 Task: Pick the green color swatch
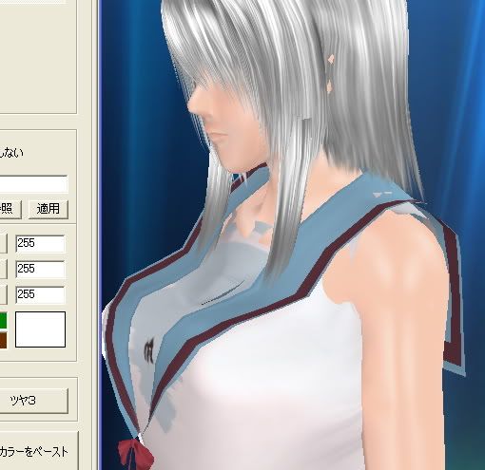(x=4, y=321)
